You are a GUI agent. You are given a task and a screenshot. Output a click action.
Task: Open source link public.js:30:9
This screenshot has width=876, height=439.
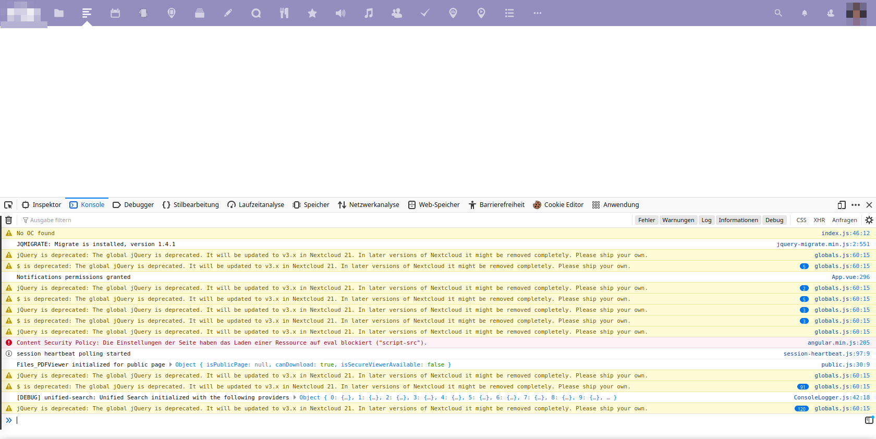[845, 364]
